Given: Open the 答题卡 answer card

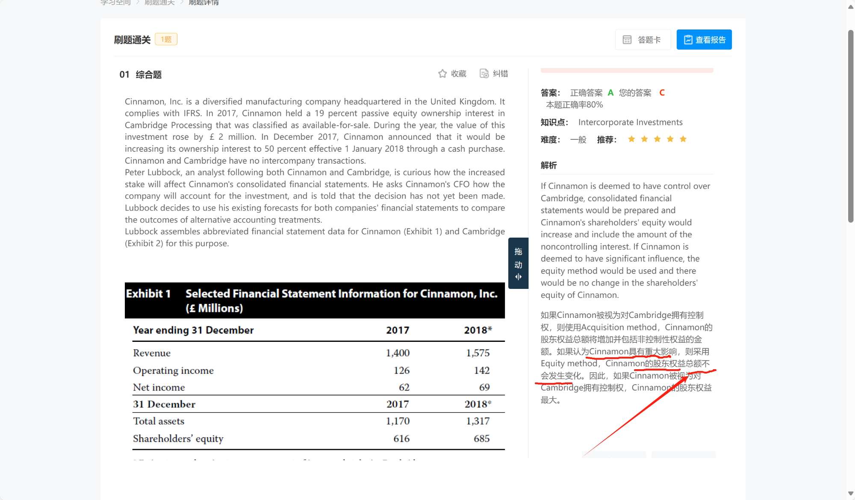Looking at the screenshot, I should (643, 40).
